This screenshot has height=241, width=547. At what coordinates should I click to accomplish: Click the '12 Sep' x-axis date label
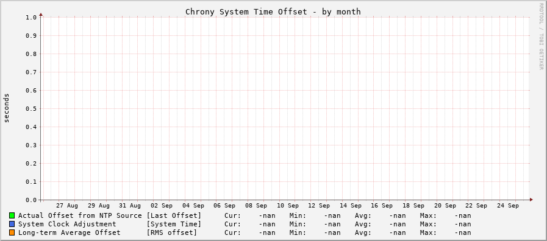(319, 206)
